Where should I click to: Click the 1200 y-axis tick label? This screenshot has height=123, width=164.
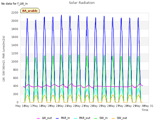pyautogui.click(x=15, y=54)
